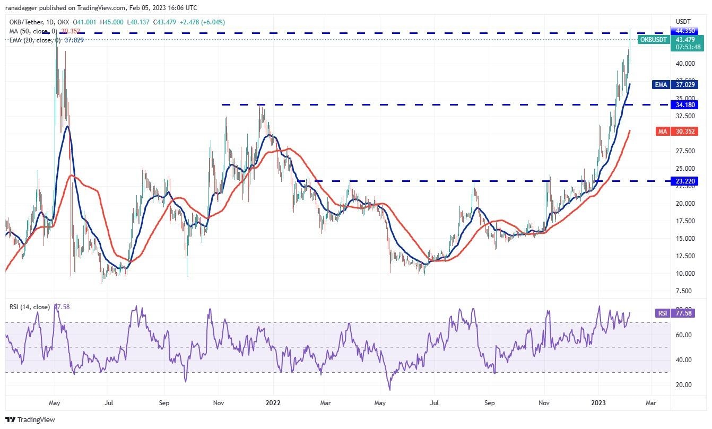Viewport: 712px width, 429px height.
Task: Click the RSI (14, close) indicator legend
Action: [x=29, y=307]
